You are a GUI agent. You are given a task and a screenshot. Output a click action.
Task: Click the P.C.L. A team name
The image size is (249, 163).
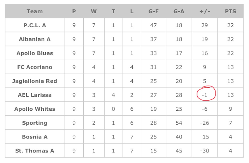(x=35, y=25)
